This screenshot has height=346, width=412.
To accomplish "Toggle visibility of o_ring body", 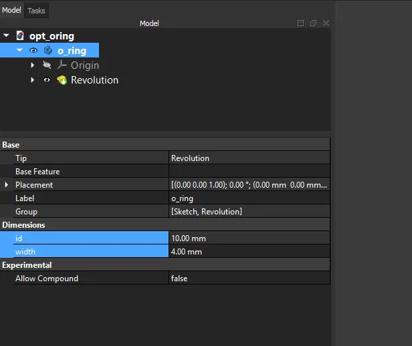I will point(33,51).
